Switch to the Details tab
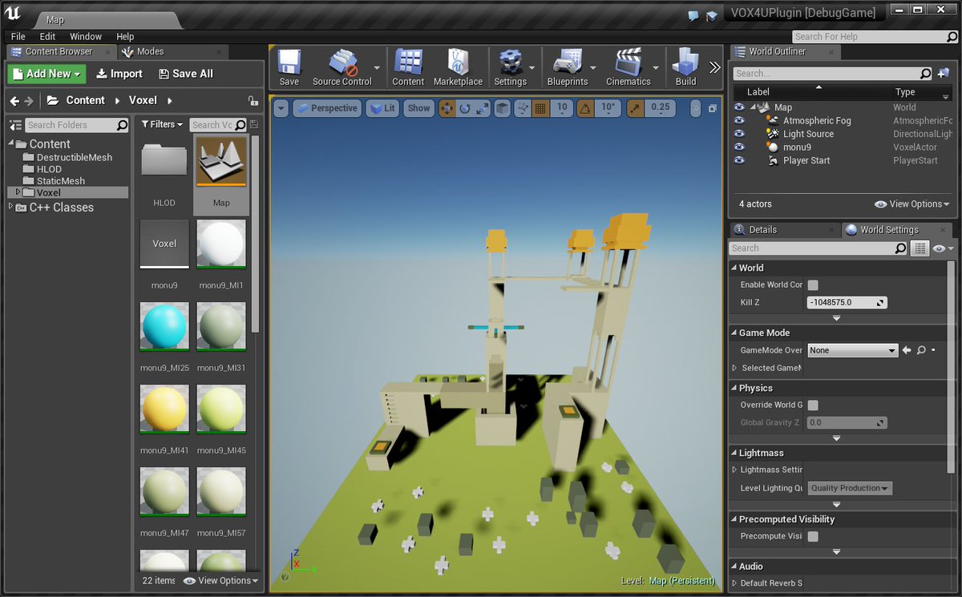The width and height of the screenshot is (962, 597). point(762,230)
